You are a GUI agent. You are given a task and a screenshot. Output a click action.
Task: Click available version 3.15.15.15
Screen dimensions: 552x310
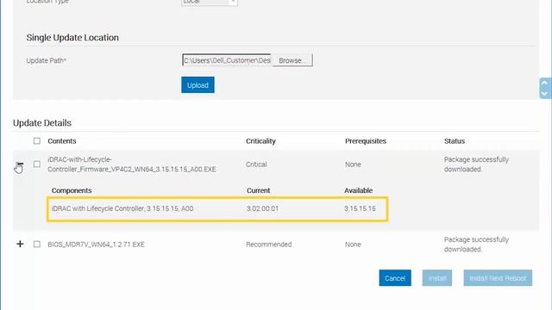pyautogui.click(x=360, y=208)
